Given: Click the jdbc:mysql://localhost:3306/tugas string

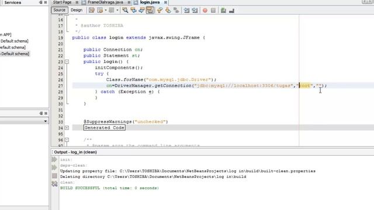Looking at the screenshot, I should (244, 86).
